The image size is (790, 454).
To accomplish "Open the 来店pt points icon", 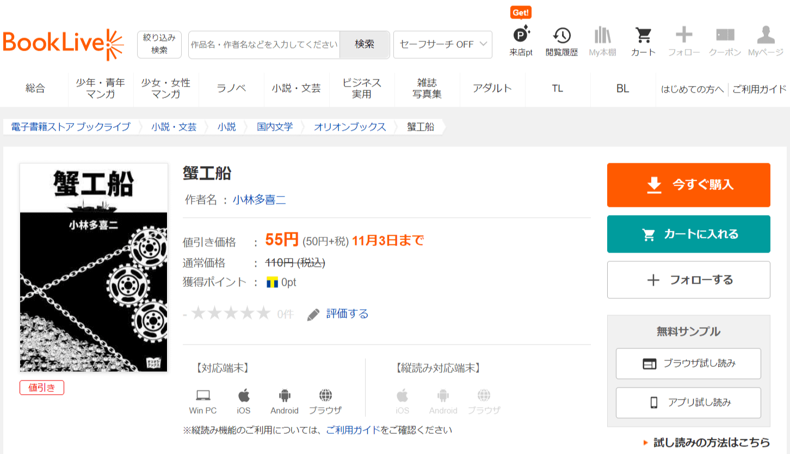I will point(521,36).
